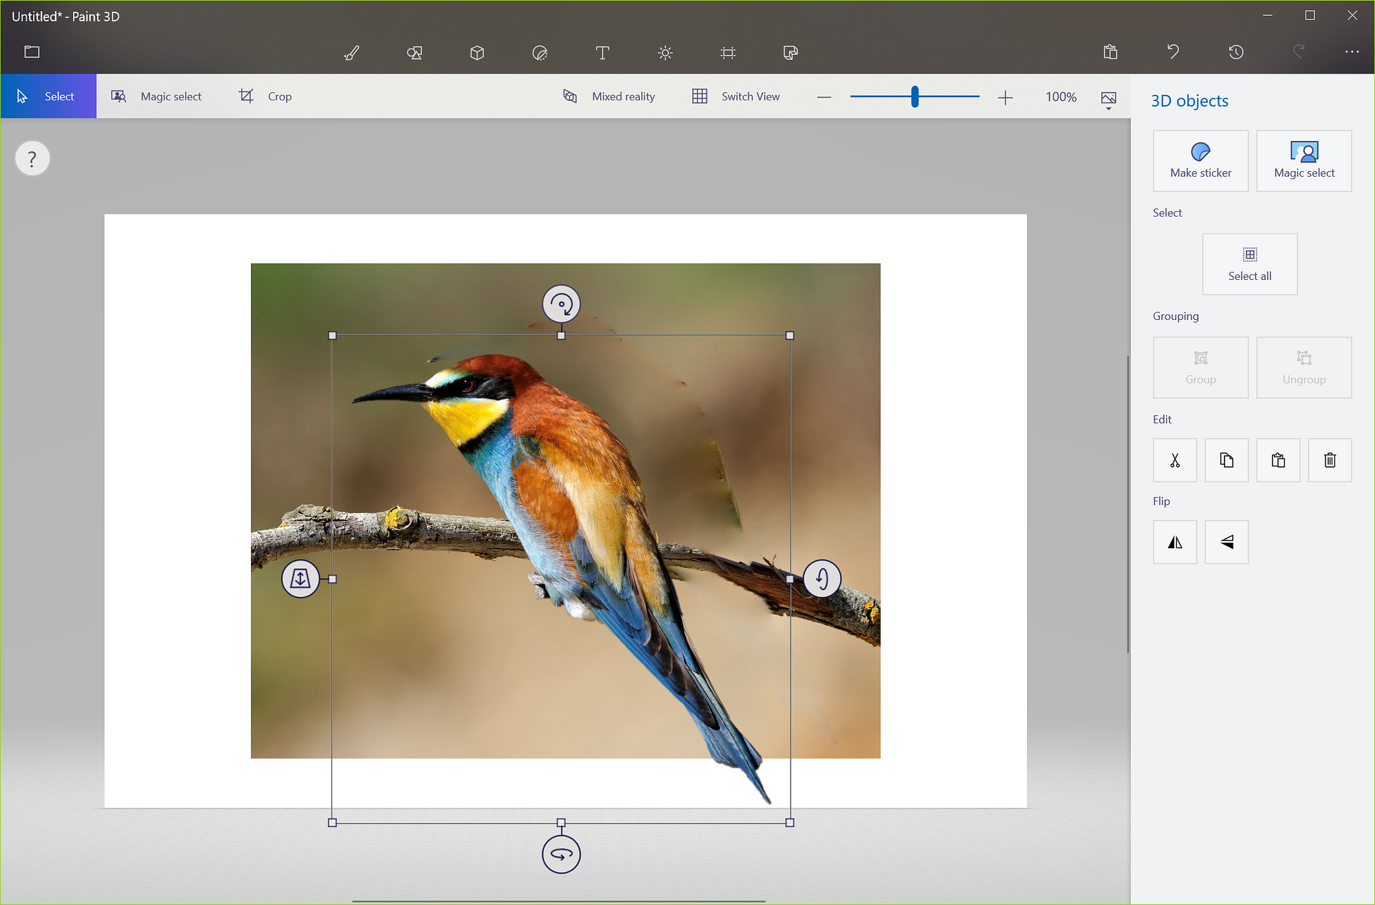Viewport: 1375px width, 905px height.
Task: Delete the selected object
Action: click(x=1330, y=460)
